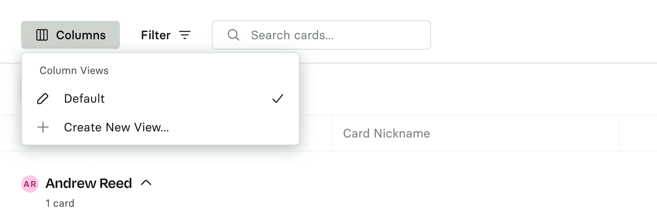Choose Create New View... menu entry
Image resolution: width=657 pixels, height=217 pixels.
(116, 127)
